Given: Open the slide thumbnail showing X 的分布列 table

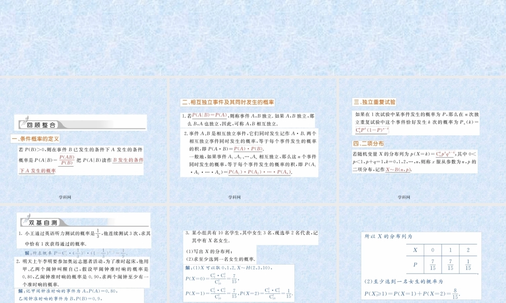Looking at the screenshot, I should pyautogui.click(x=423, y=255).
